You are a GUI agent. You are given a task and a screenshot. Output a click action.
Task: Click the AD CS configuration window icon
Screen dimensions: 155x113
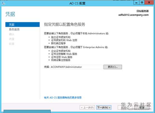coord(3,3)
